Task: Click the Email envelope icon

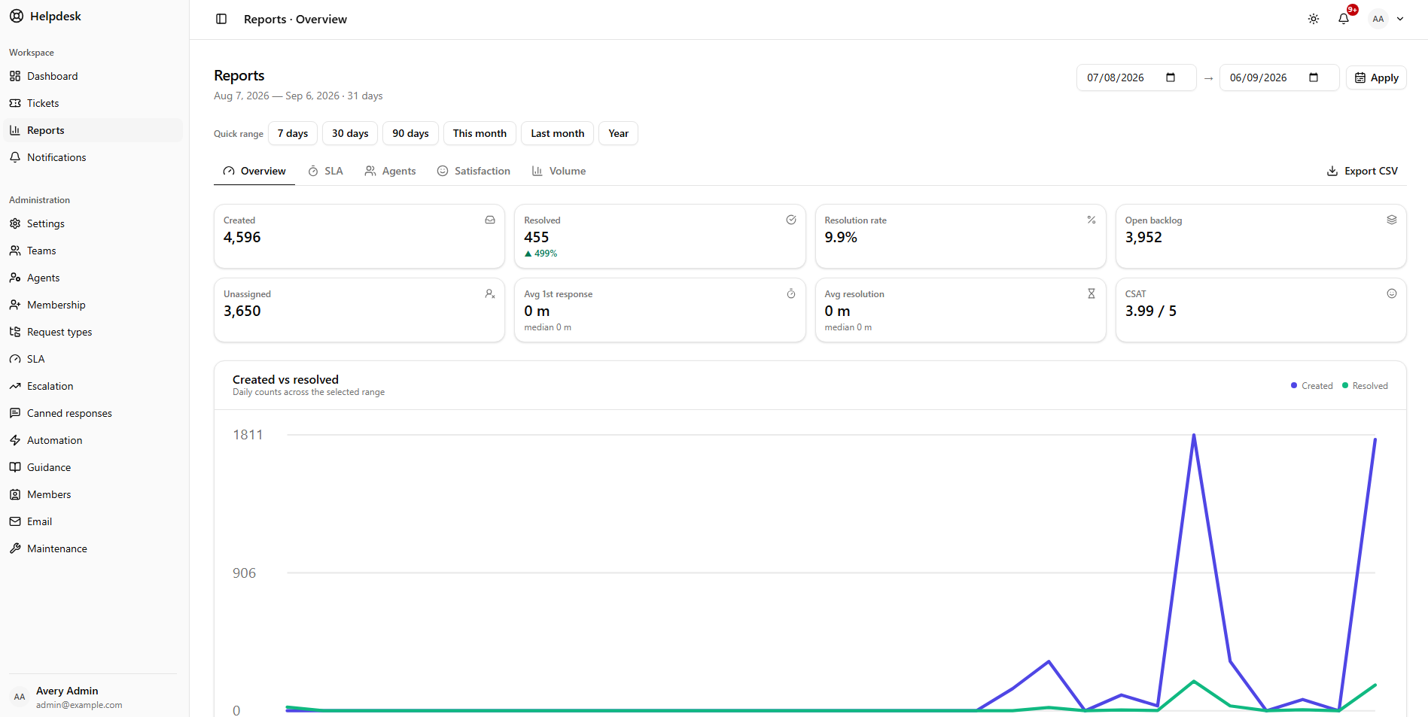Action: click(x=15, y=521)
